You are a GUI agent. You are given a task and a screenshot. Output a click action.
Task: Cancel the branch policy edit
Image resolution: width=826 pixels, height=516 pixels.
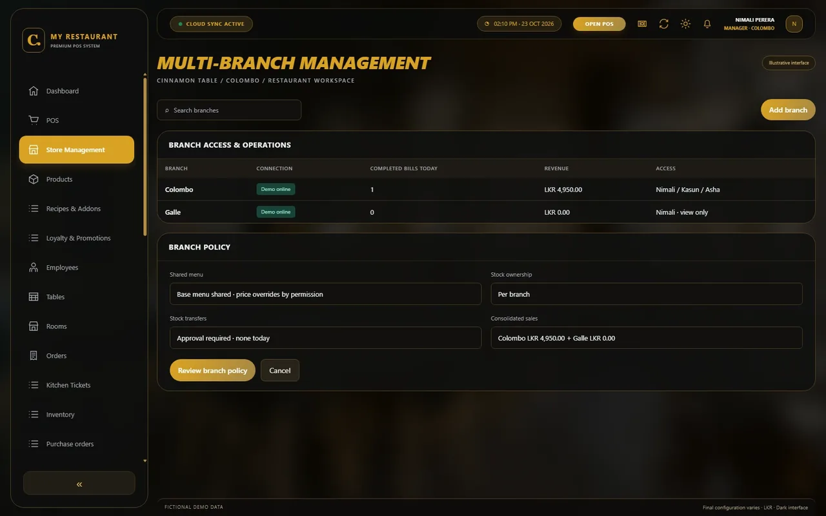click(x=280, y=370)
